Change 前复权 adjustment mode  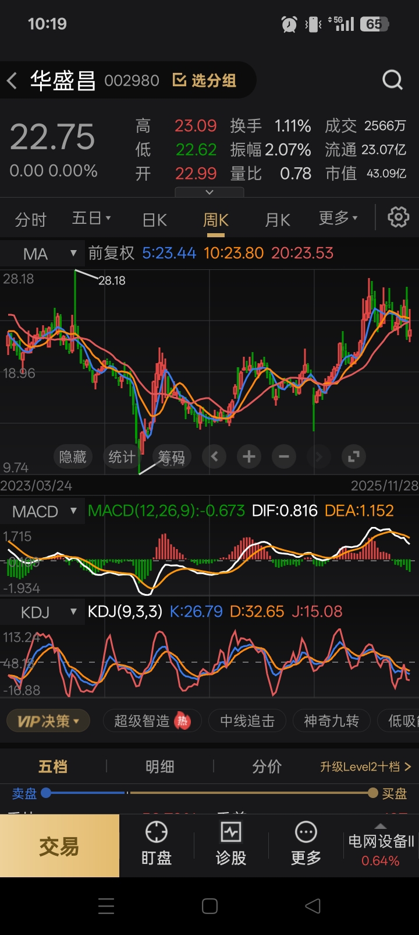coord(111,253)
